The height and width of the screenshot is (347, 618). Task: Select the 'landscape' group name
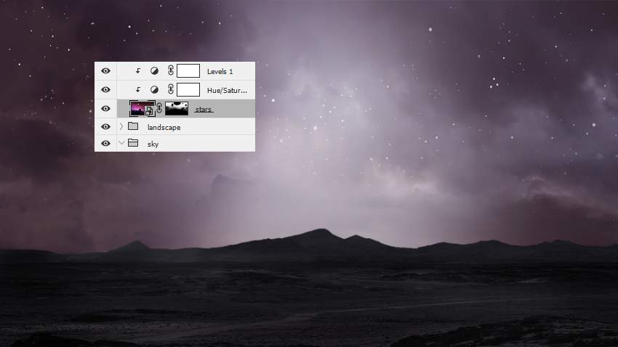[x=164, y=128]
